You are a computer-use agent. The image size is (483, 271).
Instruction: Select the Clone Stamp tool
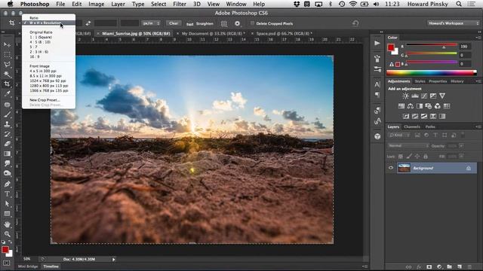point(7,124)
